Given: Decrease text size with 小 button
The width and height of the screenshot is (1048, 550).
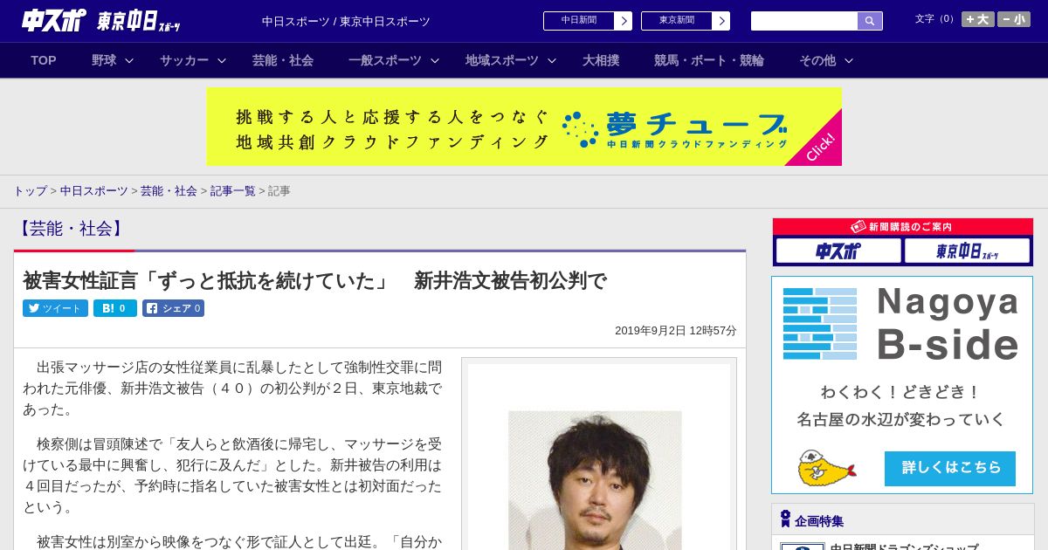Looking at the screenshot, I should [1014, 19].
